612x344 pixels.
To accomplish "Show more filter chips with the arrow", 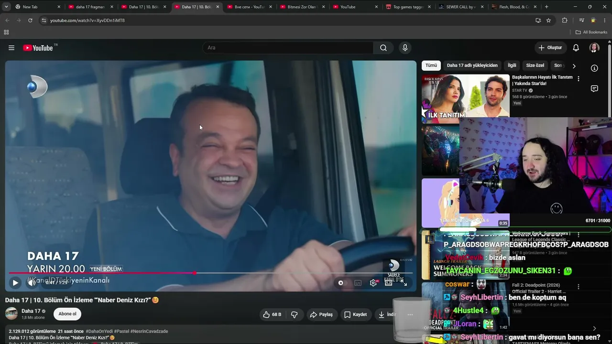I will (574, 66).
